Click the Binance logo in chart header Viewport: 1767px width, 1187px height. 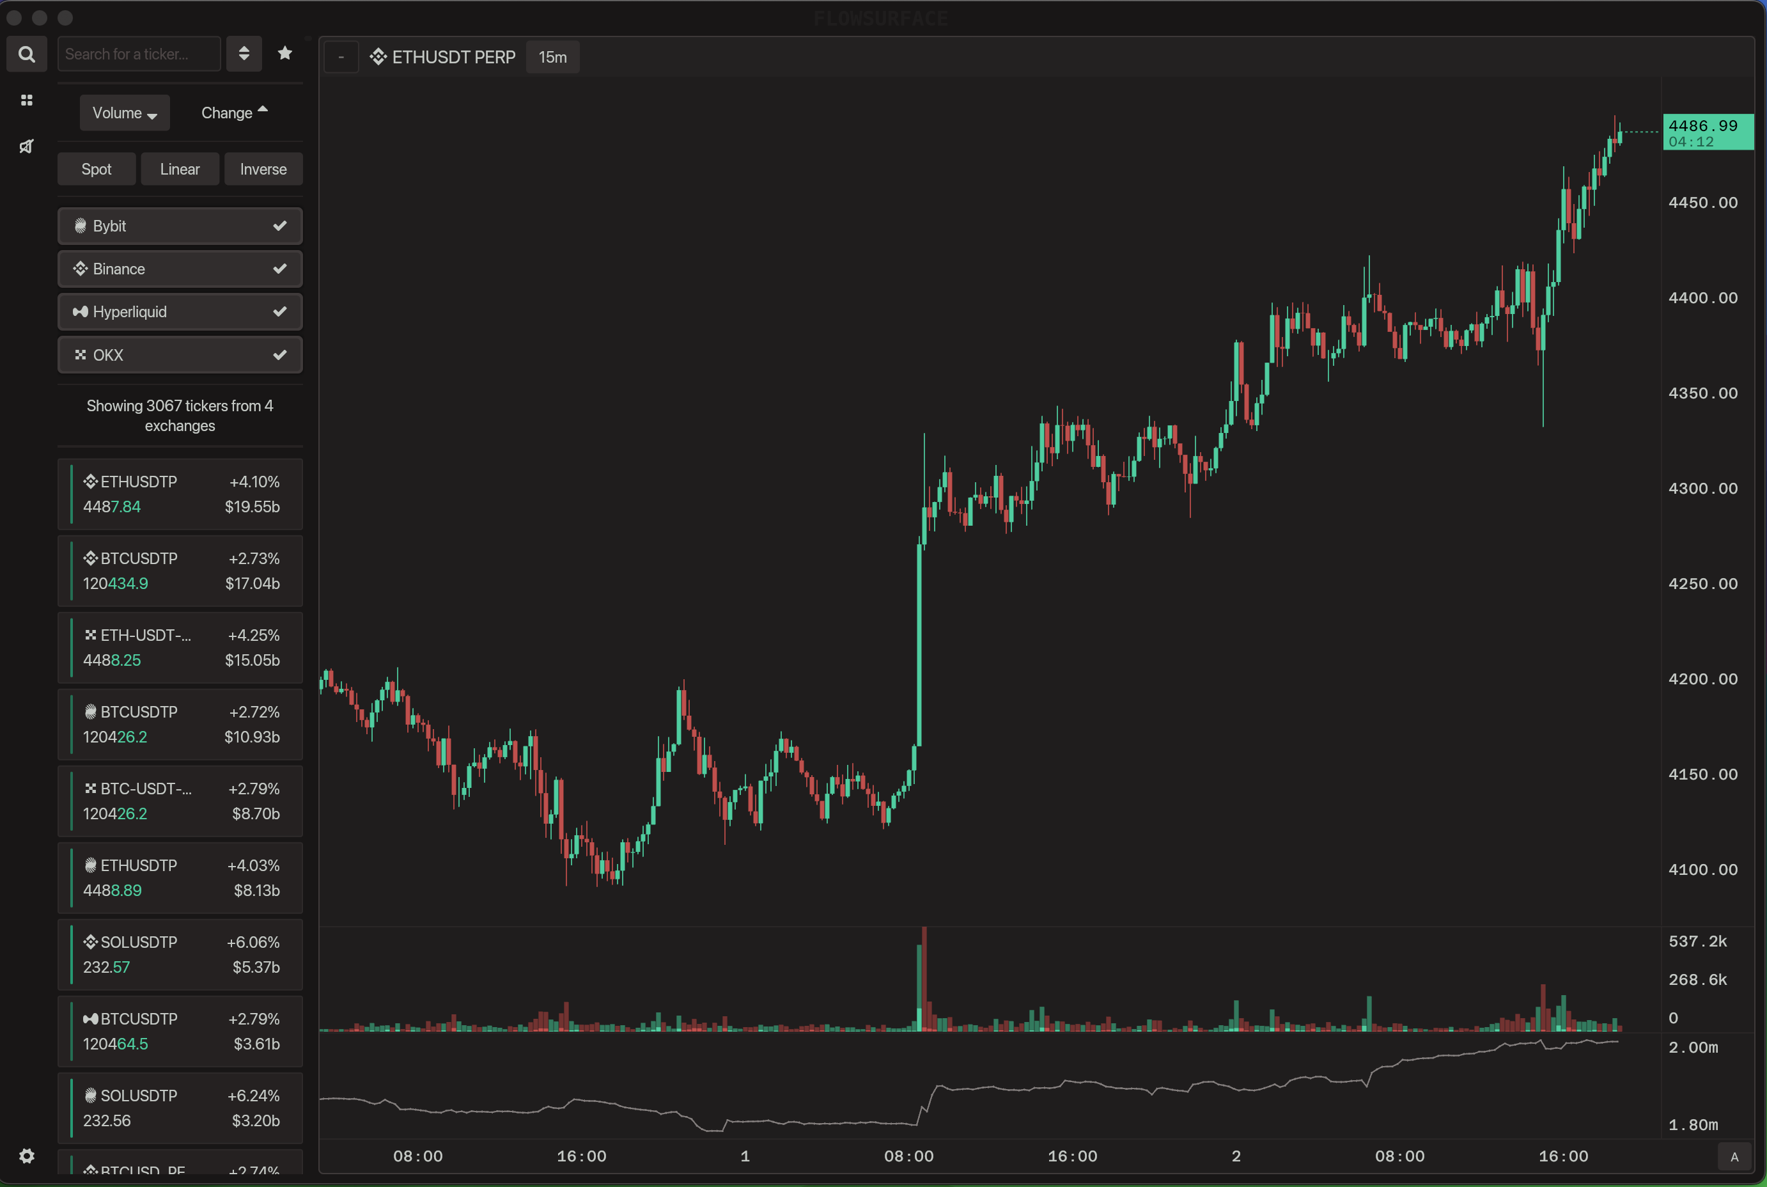[x=378, y=57]
